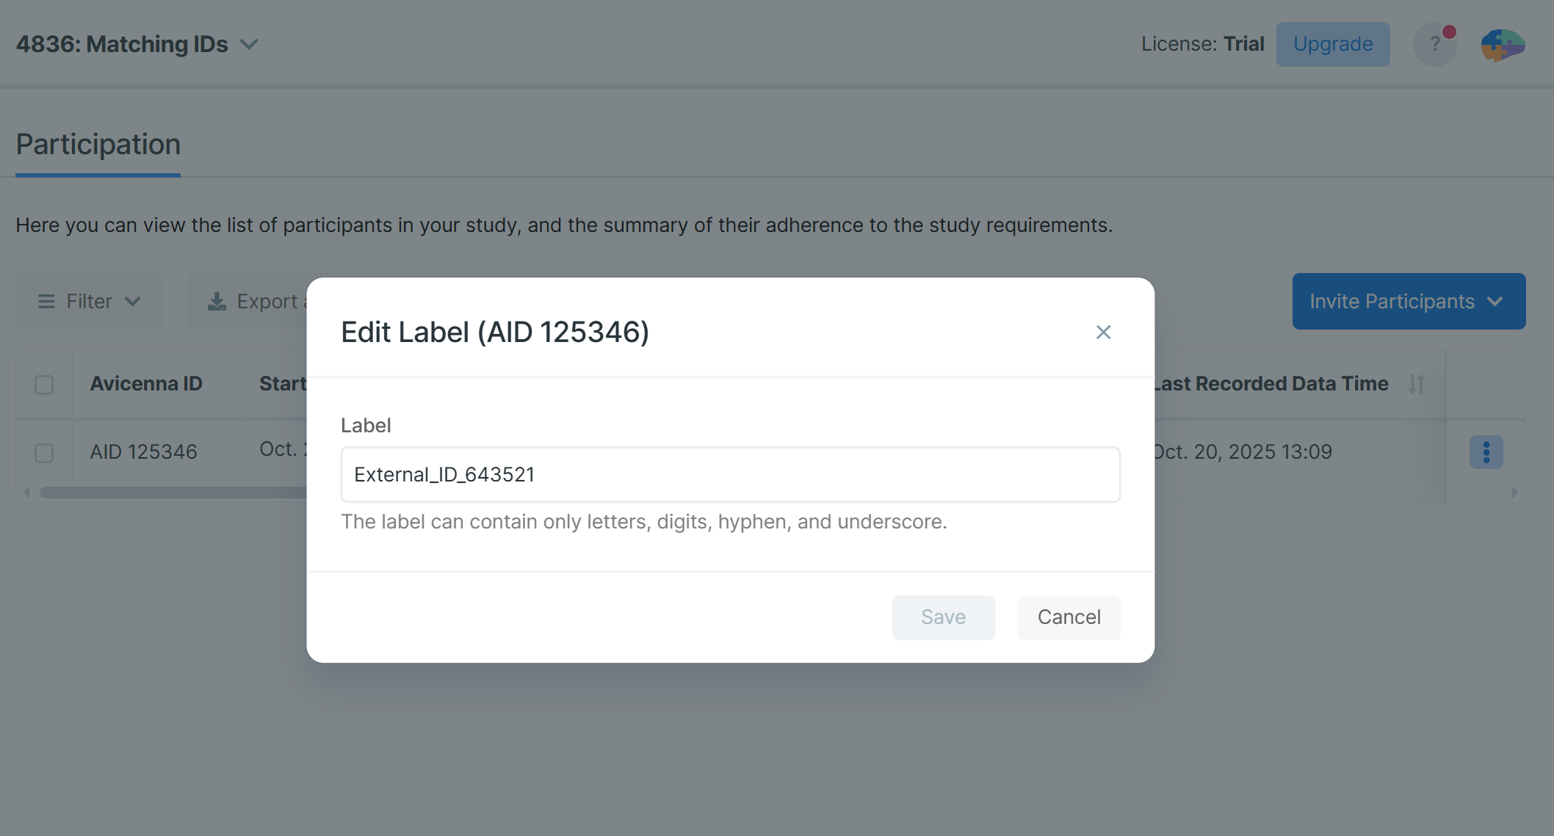The image size is (1554, 836).
Task: Click the Upgrade license button
Action: pos(1332,44)
